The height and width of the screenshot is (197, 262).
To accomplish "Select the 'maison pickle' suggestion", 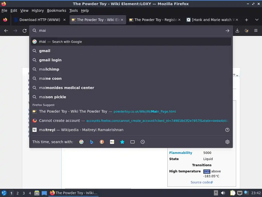I will coord(131,97).
